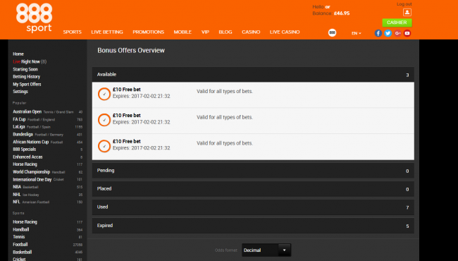Expand the Placed offers section
The image size is (458, 261).
(253, 189)
